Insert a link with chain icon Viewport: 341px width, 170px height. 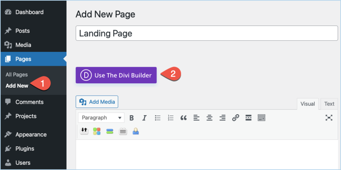coord(235,118)
